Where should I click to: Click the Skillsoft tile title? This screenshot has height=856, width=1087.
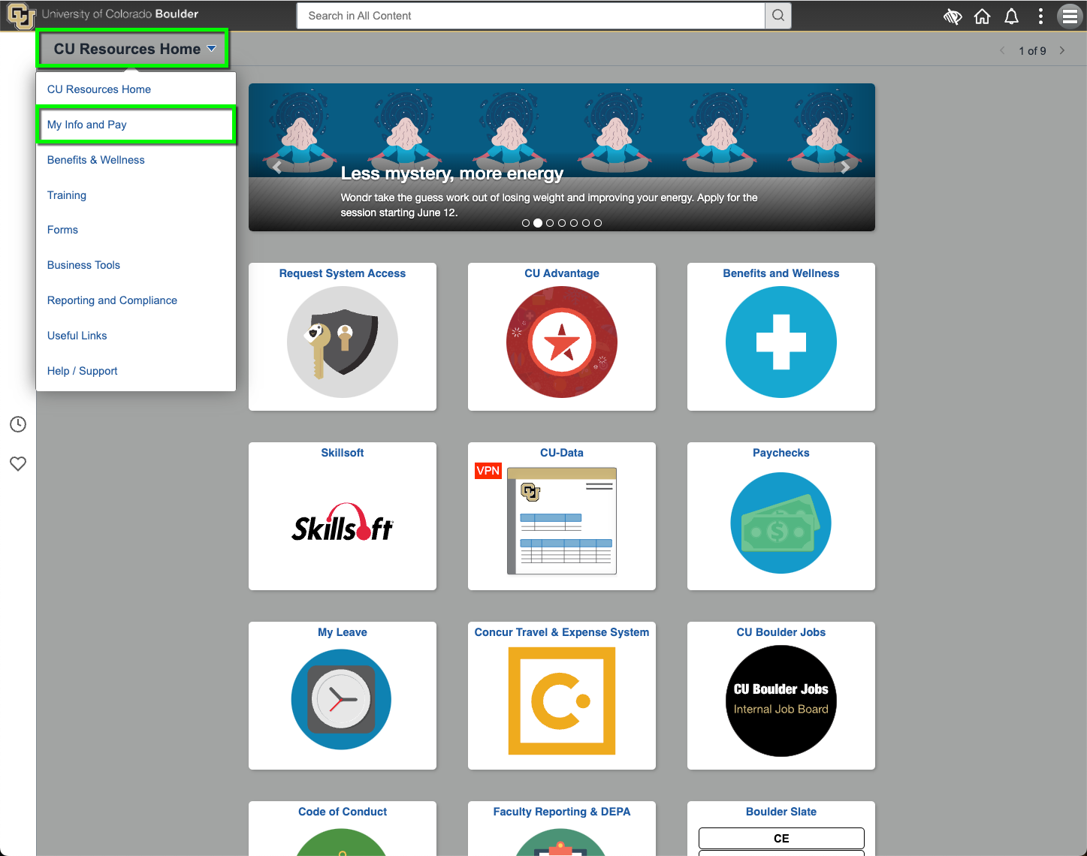click(343, 453)
